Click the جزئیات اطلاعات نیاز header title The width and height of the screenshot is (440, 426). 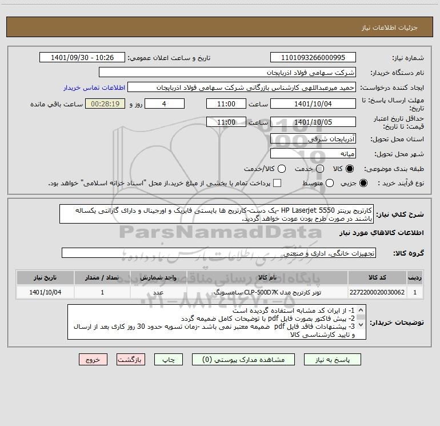click(390, 27)
